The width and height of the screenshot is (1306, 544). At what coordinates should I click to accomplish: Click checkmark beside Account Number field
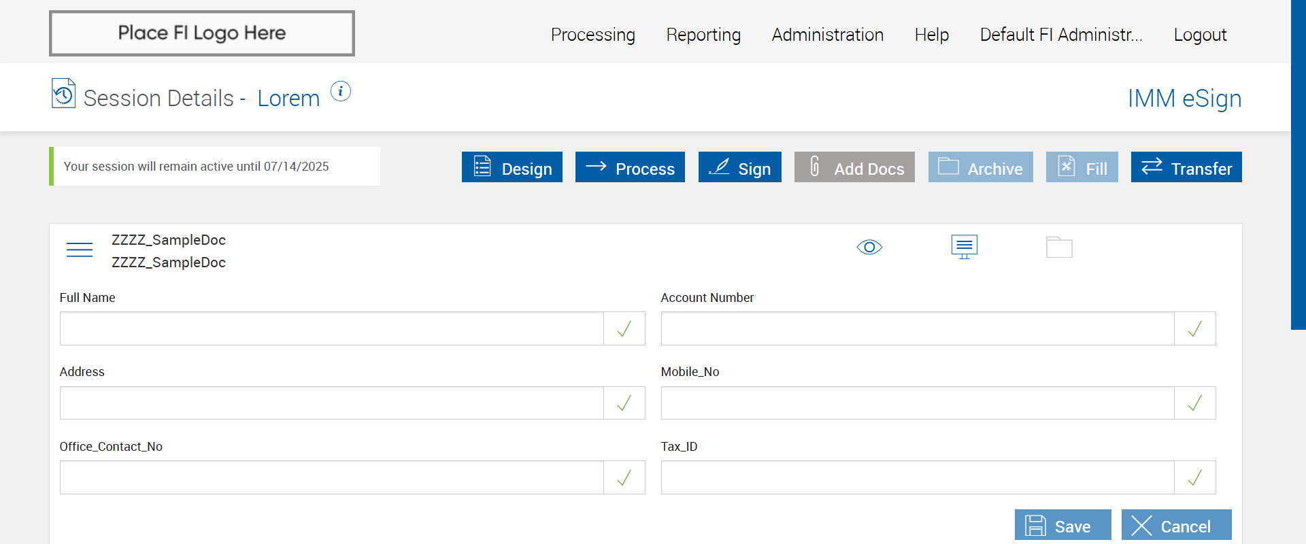coord(1194,329)
